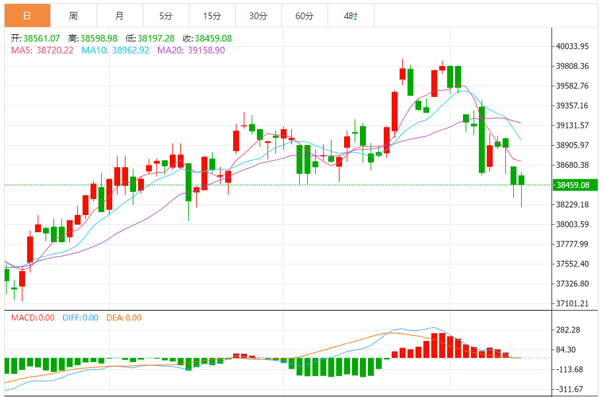Click the MA20: 39158.90 label

[x=191, y=50]
